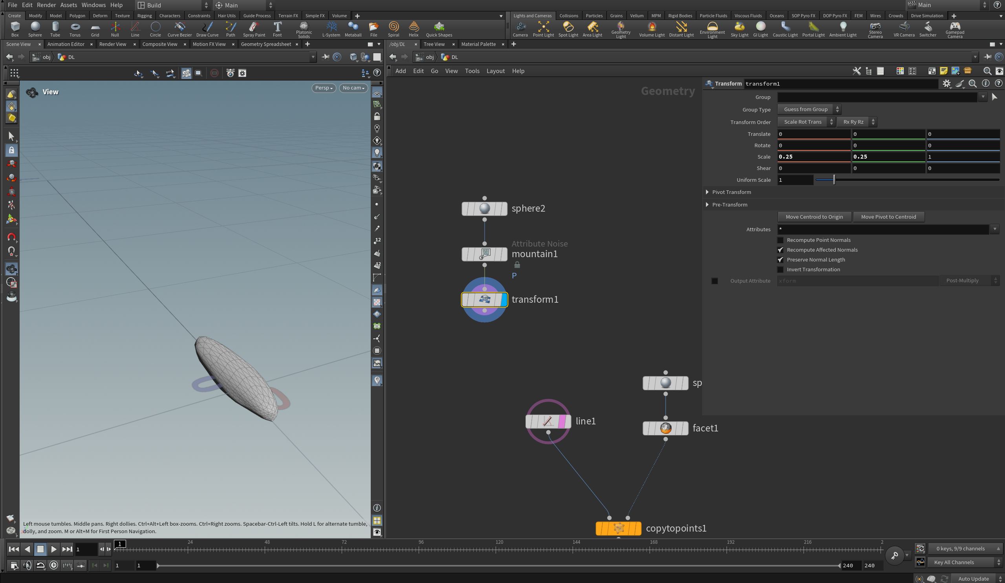Open the Persp viewport menu
The width and height of the screenshot is (1005, 583).
coord(323,88)
